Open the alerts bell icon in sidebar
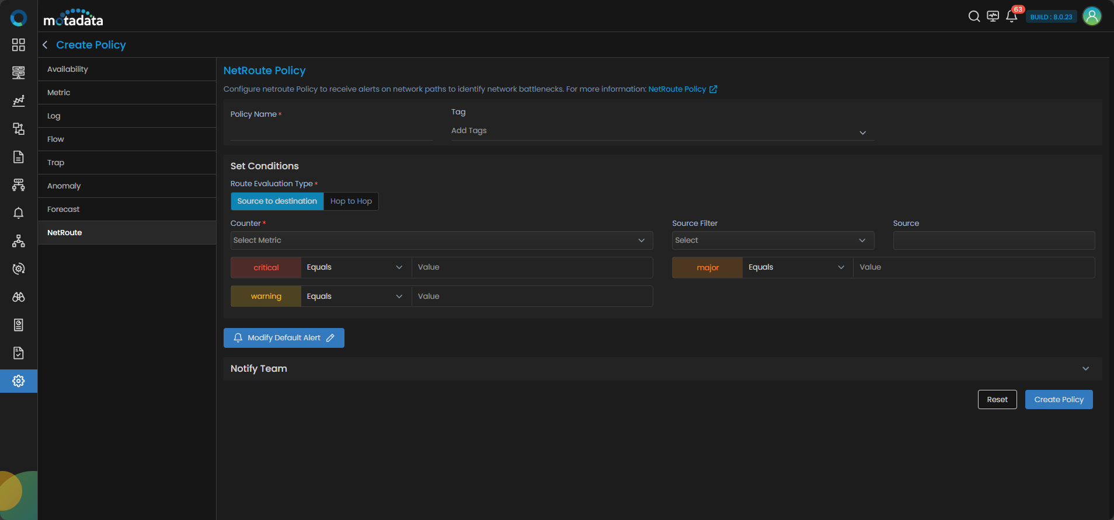 19,213
